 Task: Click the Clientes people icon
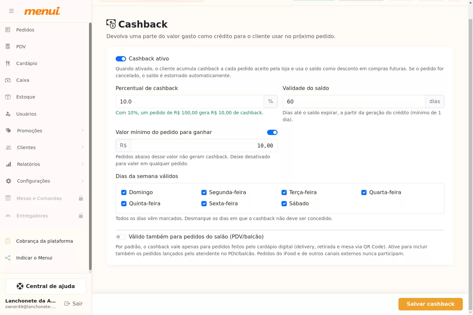(x=9, y=147)
